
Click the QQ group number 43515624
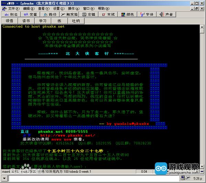(x=64, y=143)
